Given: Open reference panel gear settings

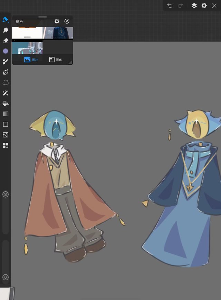Looking at the screenshot, I should [57, 21].
